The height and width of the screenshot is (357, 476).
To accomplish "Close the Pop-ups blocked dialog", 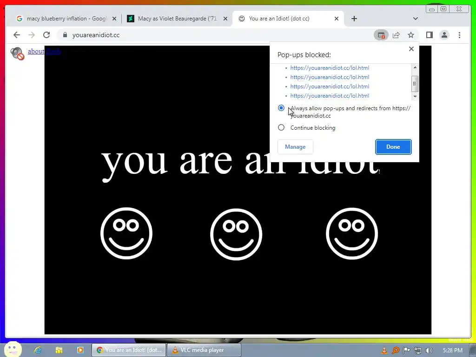I will pos(411,49).
